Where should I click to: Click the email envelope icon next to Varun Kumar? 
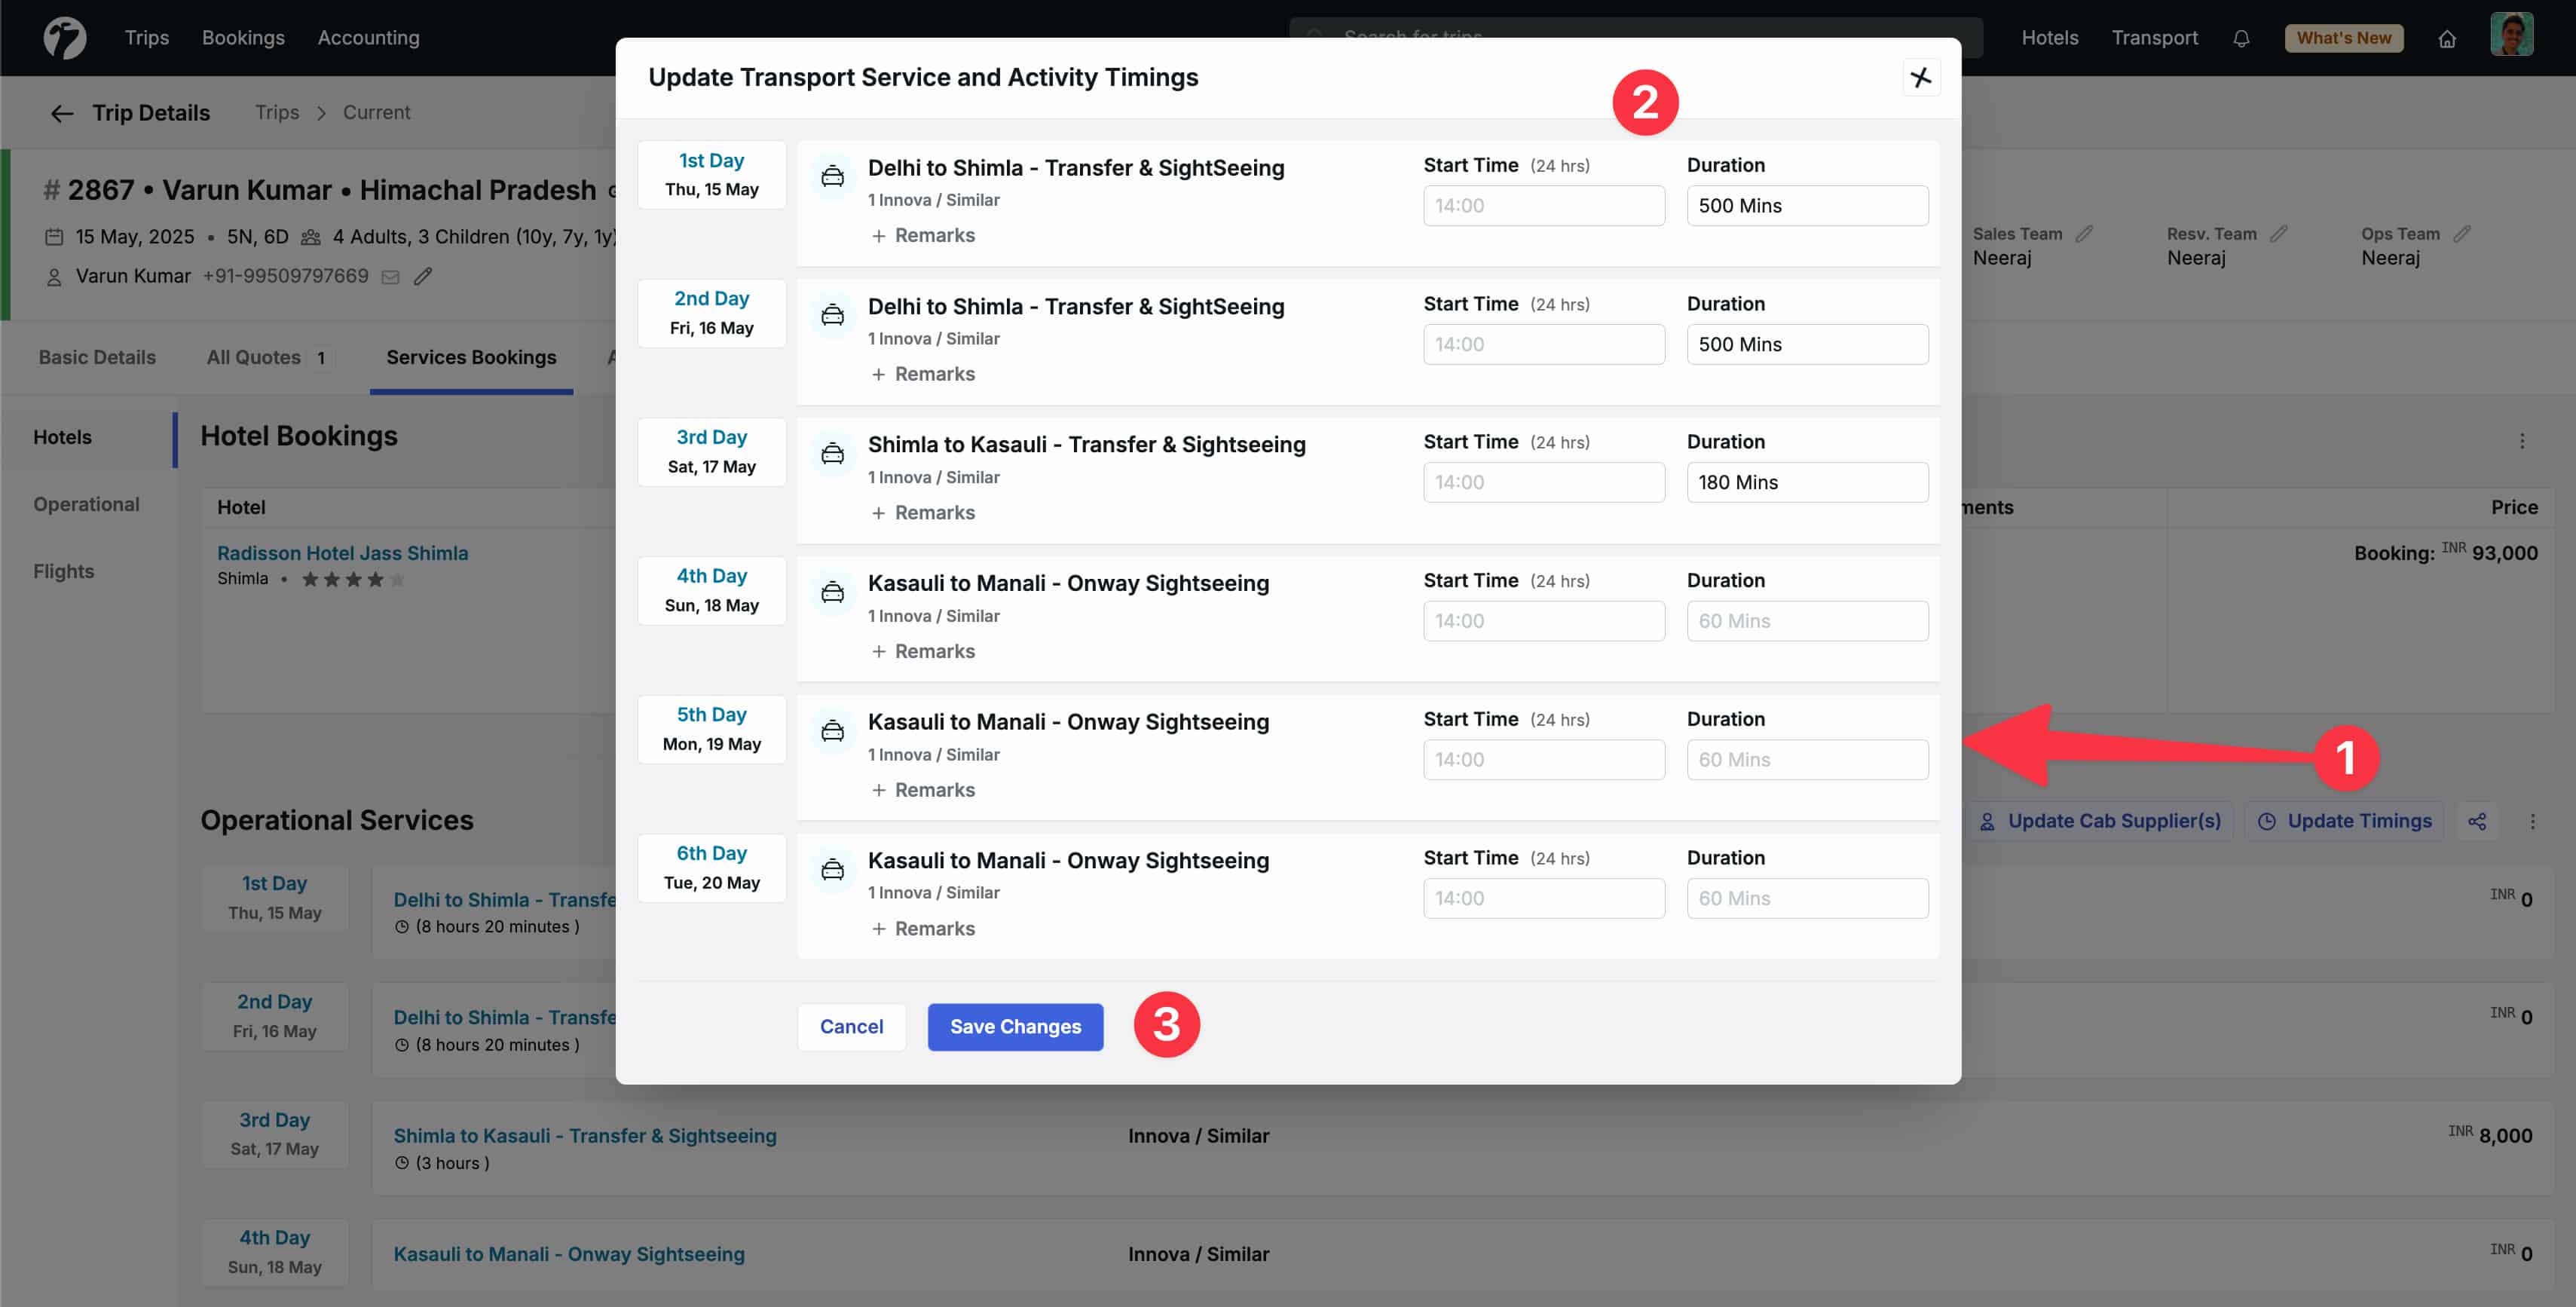point(389,276)
